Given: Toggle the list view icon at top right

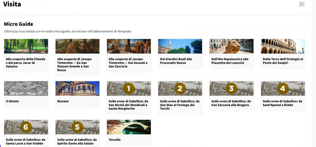Looking at the screenshot, I should coord(302,4).
